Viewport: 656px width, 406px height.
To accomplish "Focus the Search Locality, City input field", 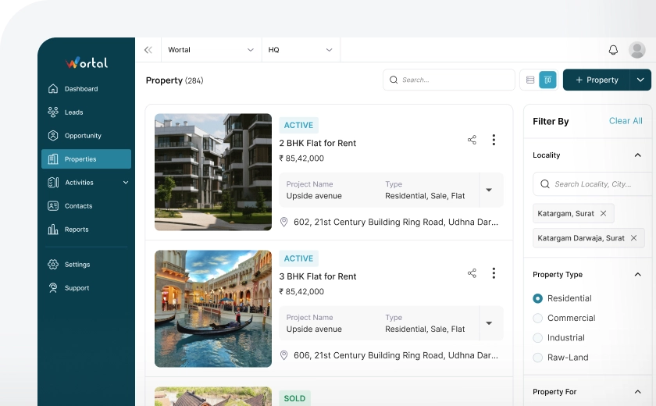I will coord(597,184).
